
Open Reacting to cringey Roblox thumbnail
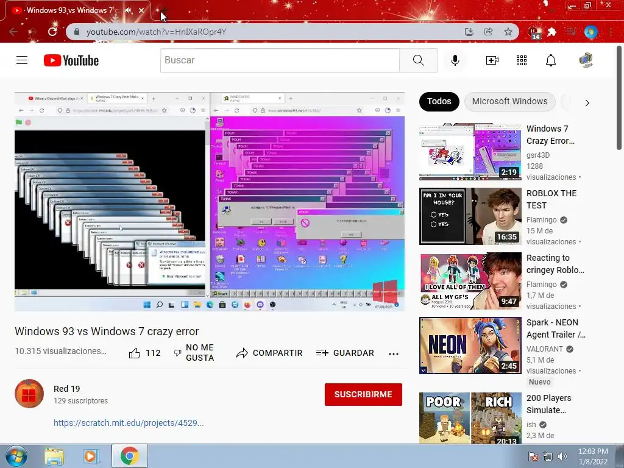pyautogui.click(x=470, y=281)
